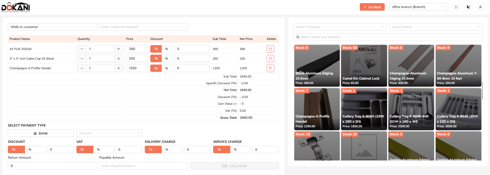The height and width of the screenshot is (175, 490).
Task: Increase quantity of Cable Cap SS Black
Action: pyautogui.click(x=119, y=59)
